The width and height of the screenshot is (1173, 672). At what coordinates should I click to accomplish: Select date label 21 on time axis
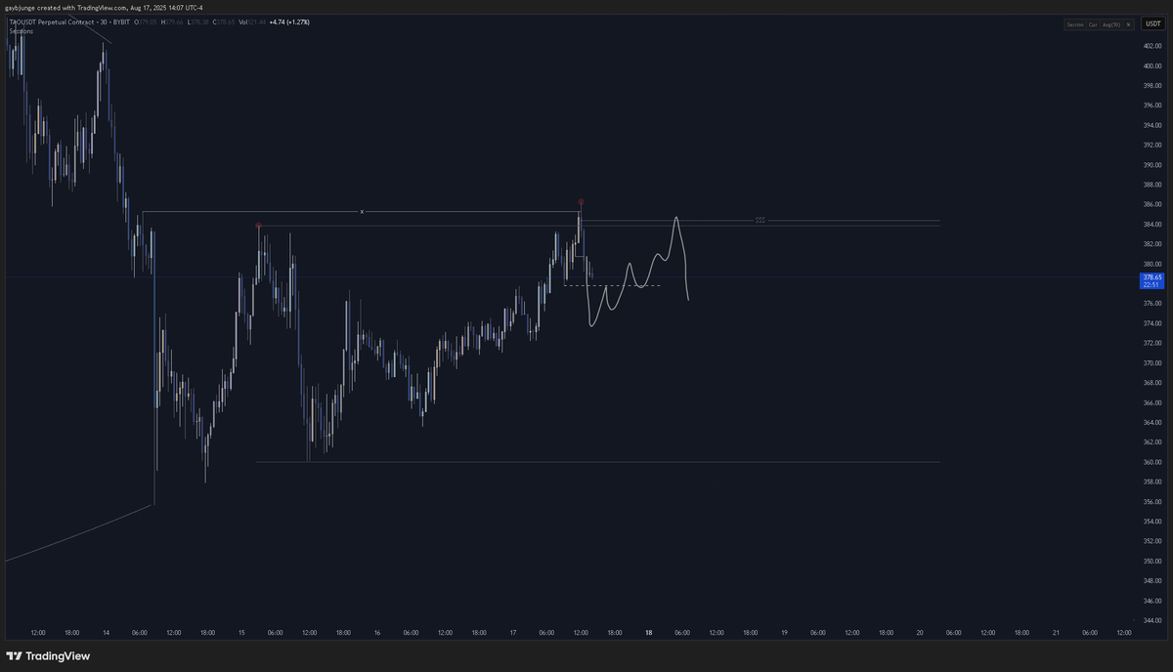[x=1056, y=633]
